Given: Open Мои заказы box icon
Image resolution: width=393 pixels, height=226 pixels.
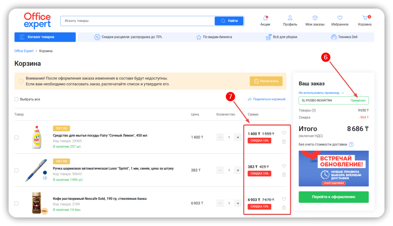Looking at the screenshot, I should click(315, 18).
